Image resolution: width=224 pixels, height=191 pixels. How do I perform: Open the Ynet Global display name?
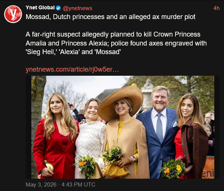click(x=40, y=8)
